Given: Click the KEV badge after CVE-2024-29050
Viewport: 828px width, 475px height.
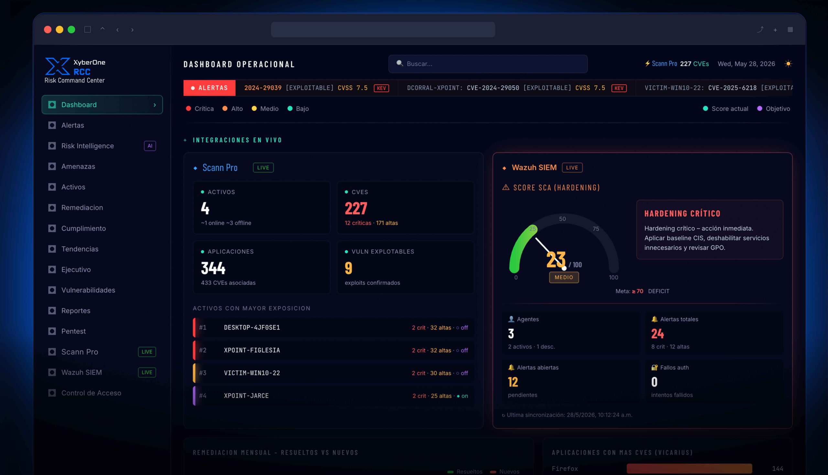Looking at the screenshot, I should pyautogui.click(x=619, y=88).
